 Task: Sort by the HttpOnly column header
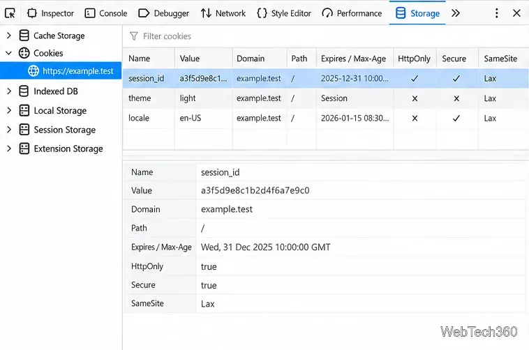(415, 59)
